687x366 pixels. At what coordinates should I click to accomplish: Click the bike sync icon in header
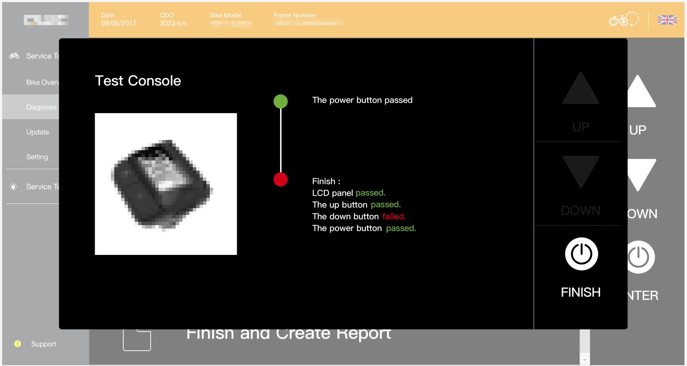click(623, 20)
